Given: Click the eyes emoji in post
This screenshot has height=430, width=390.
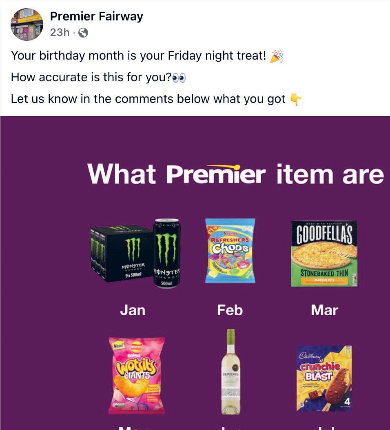Looking at the screenshot, I should pos(179,78).
